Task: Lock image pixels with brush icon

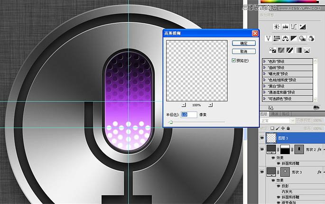Action: click(278, 128)
